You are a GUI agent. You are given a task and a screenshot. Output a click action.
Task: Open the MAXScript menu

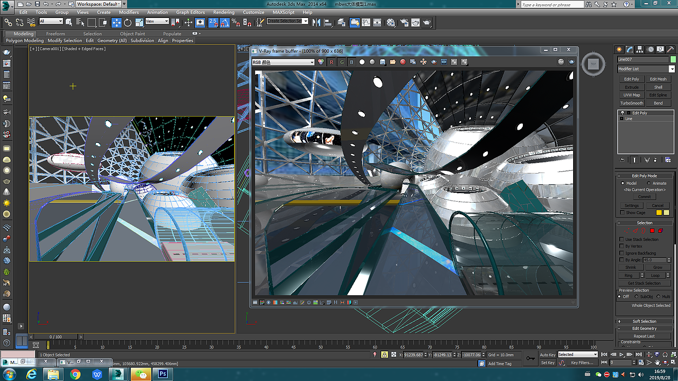283,12
